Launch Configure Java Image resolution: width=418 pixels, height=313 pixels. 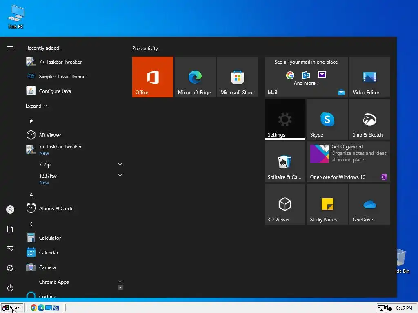pos(74,91)
